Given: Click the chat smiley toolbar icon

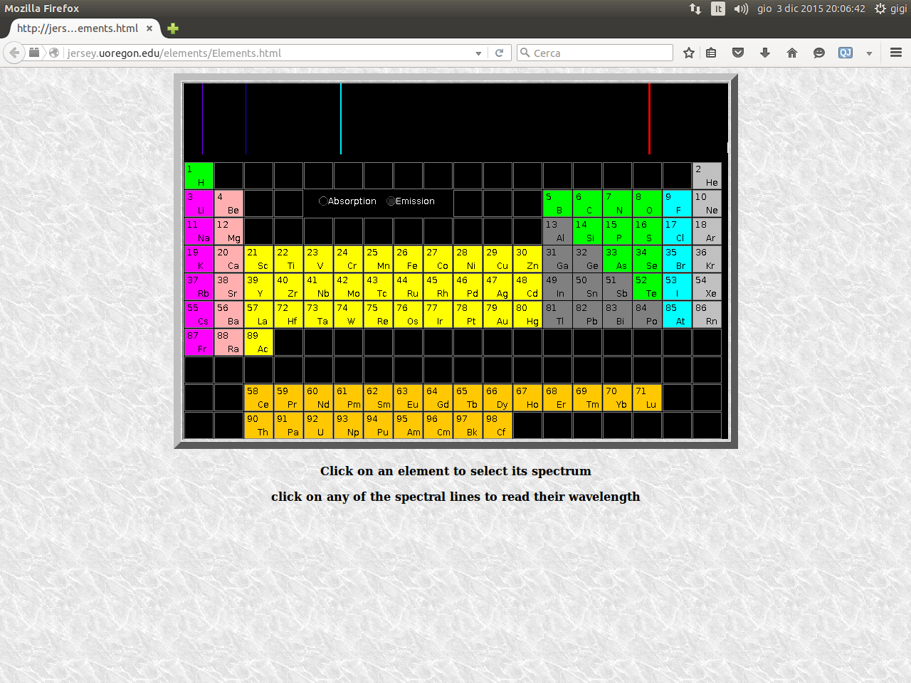Looking at the screenshot, I should coord(819,53).
